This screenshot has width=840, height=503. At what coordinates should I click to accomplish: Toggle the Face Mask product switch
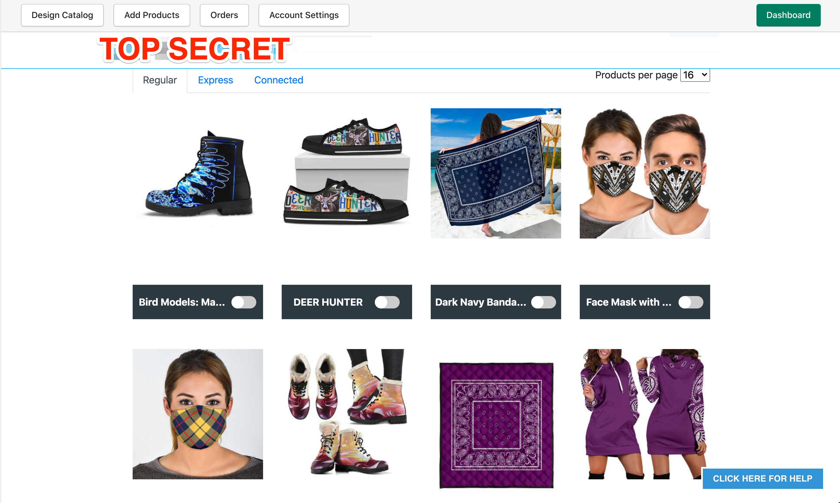(691, 302)
